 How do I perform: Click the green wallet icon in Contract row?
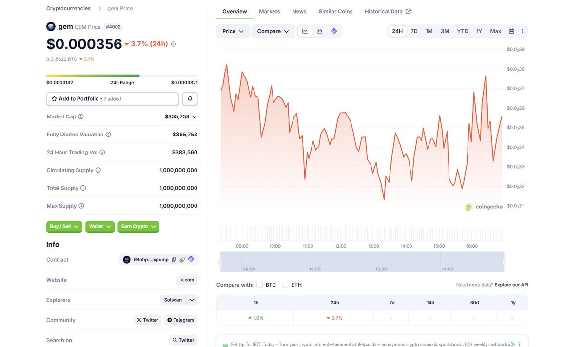(x=182, y=260)
